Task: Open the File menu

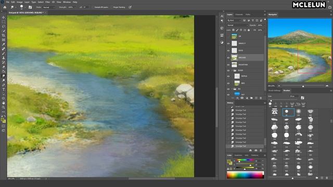Action: coord(8,2)
